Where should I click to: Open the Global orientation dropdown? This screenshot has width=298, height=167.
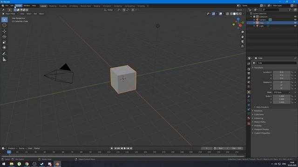click(x=110, y=10)
